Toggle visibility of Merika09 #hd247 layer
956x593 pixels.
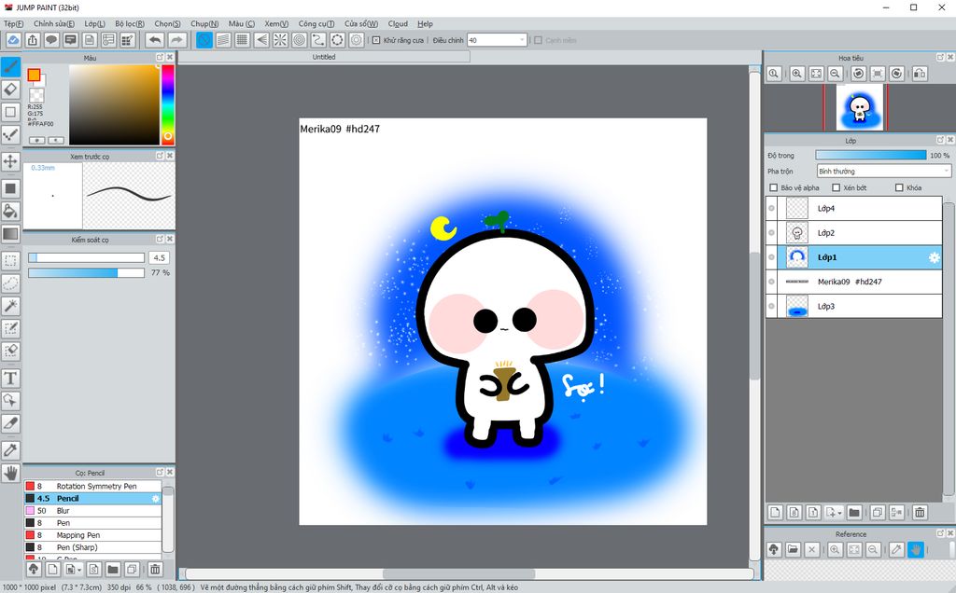tap(771, 282)
